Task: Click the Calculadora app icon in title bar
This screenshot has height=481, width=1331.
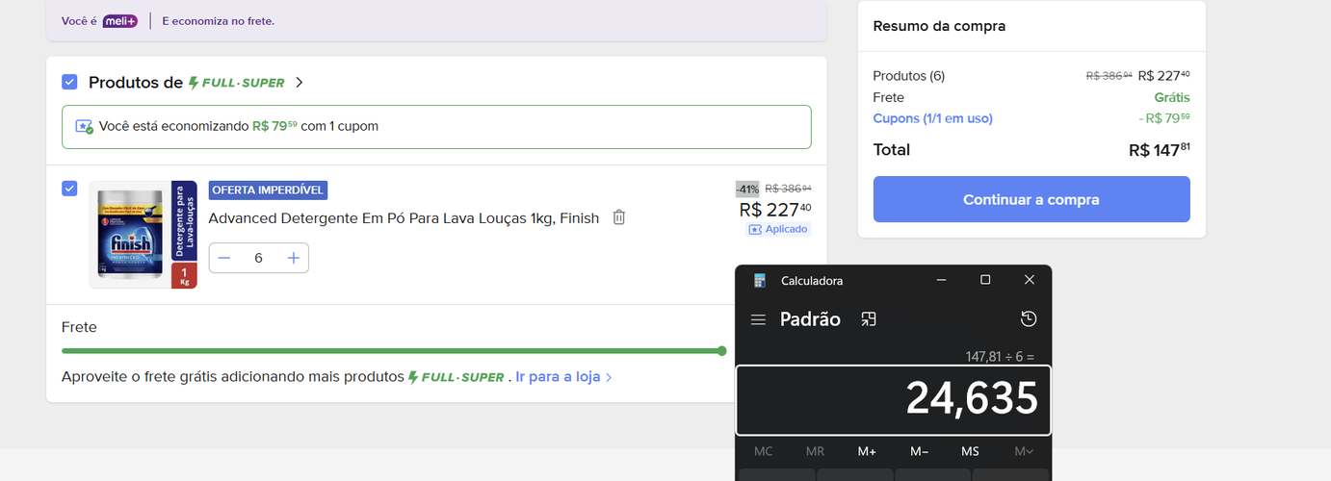Action: (x=760, y=280)
